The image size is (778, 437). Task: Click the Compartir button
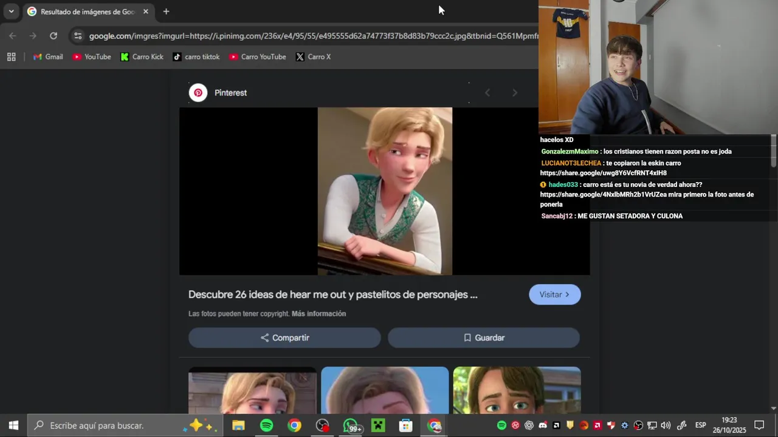(x=284, y=337)
